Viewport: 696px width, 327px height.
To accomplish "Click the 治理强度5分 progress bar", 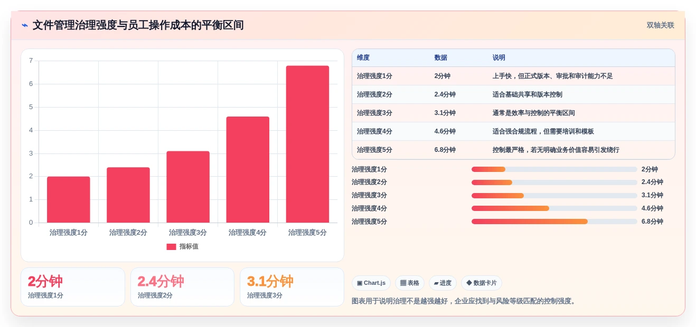I will 554,222.
